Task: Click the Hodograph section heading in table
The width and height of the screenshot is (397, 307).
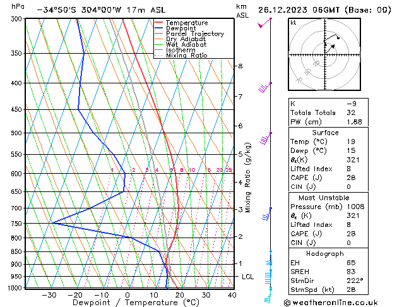Action: coord(325,253)
